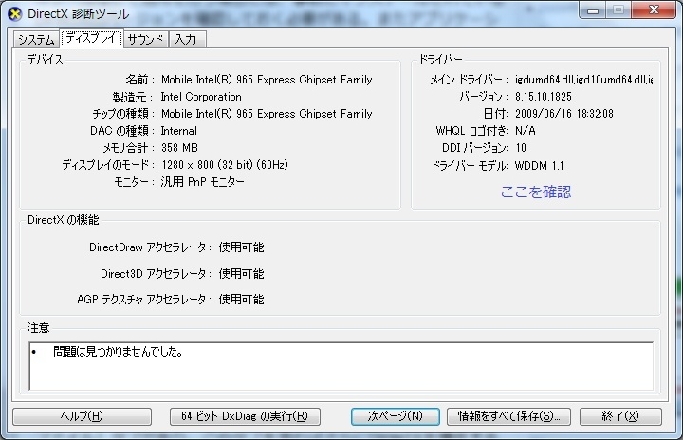Click the DirectX icon in title bar
Viewport: 683px width, 440px height.
coord(15,14)
